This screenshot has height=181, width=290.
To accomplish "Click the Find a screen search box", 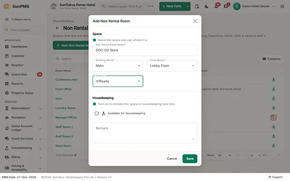I will (x=23, y=30).
